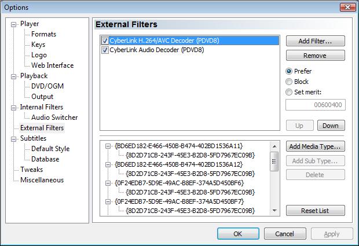Collapse the Subtitles tree node
The image size is (359, 246).
pyautogui.click(x=14, y=139)
